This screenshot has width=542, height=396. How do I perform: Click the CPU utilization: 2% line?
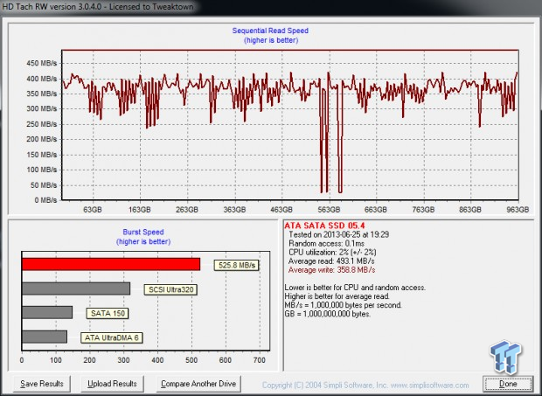[x=332, y=253]
